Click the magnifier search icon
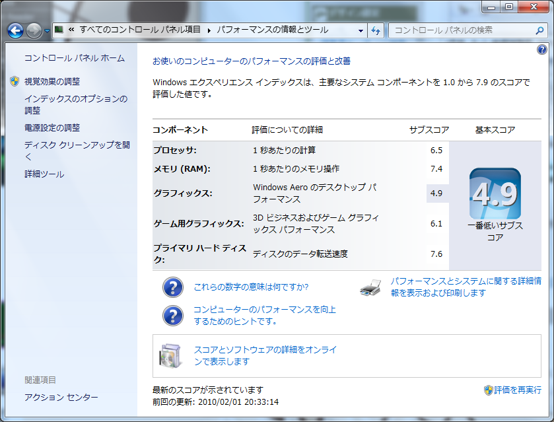554x422 pixels. coord(539,30)
